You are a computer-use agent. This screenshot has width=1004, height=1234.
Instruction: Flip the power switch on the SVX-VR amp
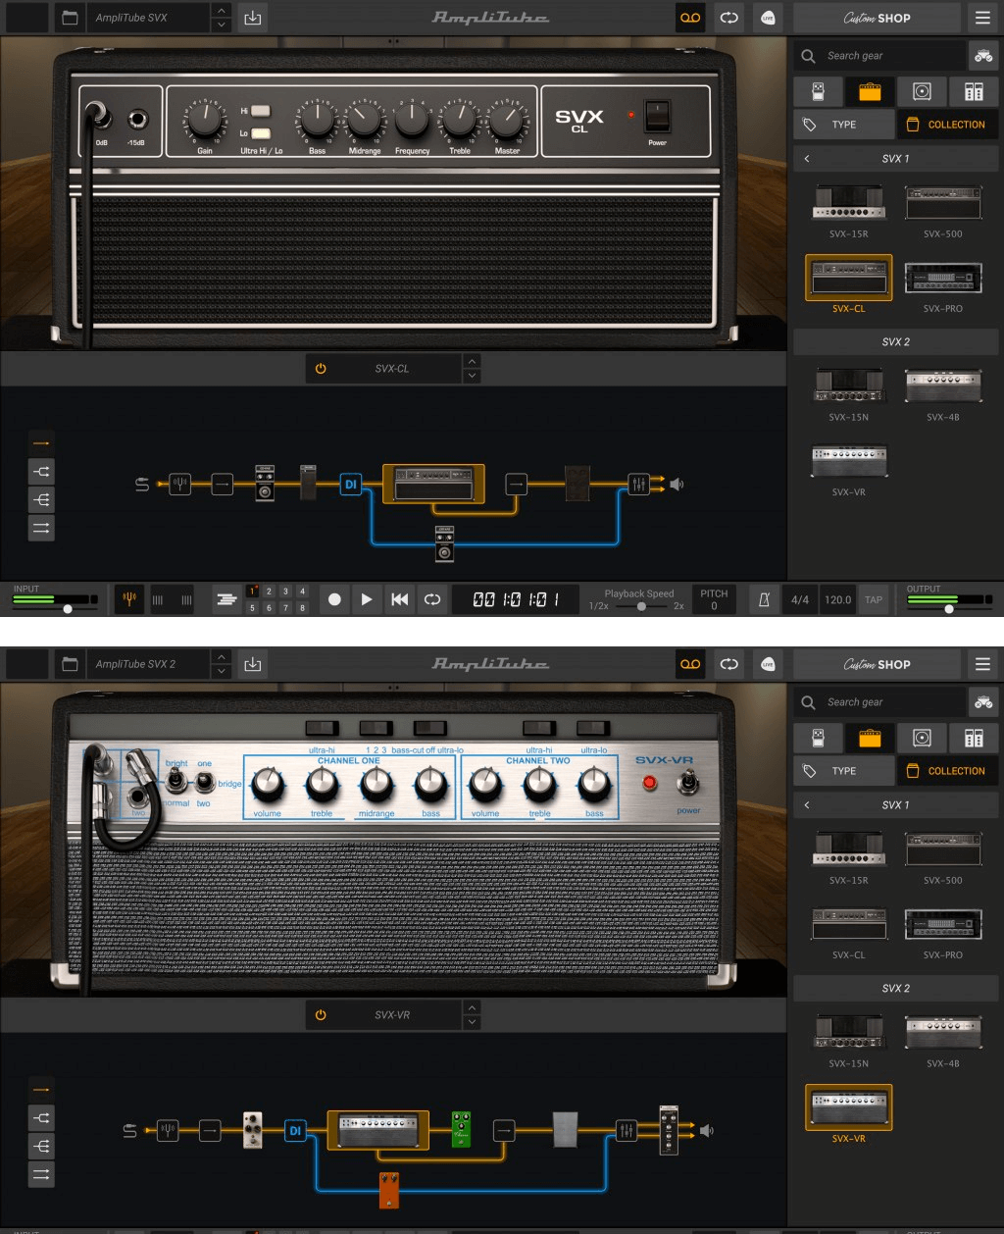click(x=689, y=785)
